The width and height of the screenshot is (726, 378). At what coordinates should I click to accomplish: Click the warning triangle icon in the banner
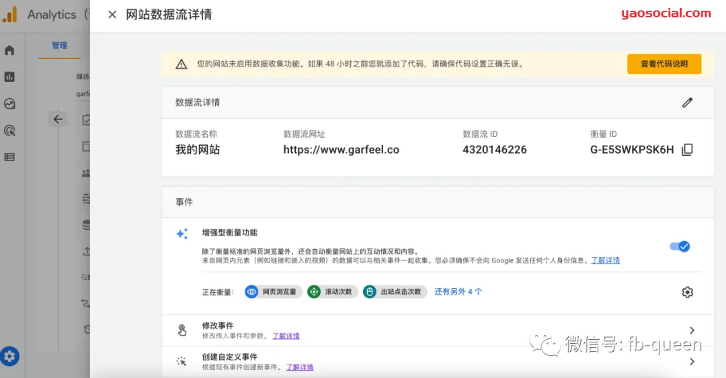[182, 64]
